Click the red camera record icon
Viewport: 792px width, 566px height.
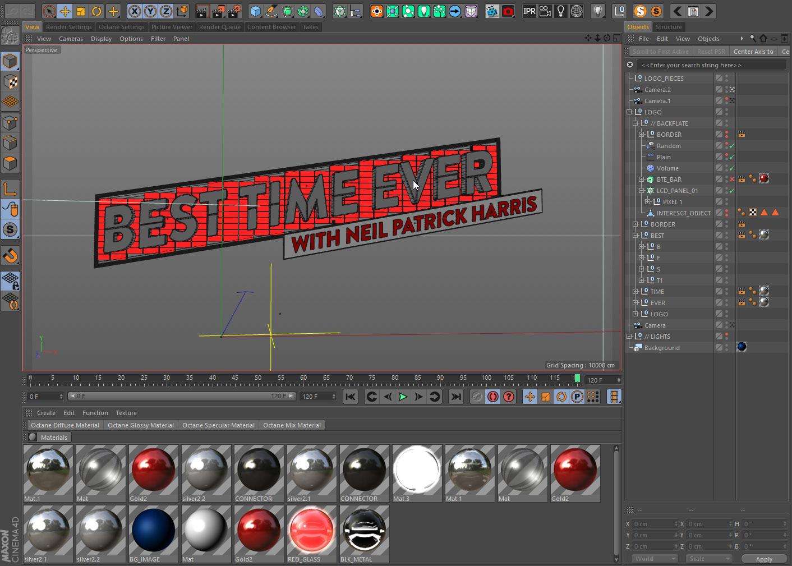coord(508,11)
